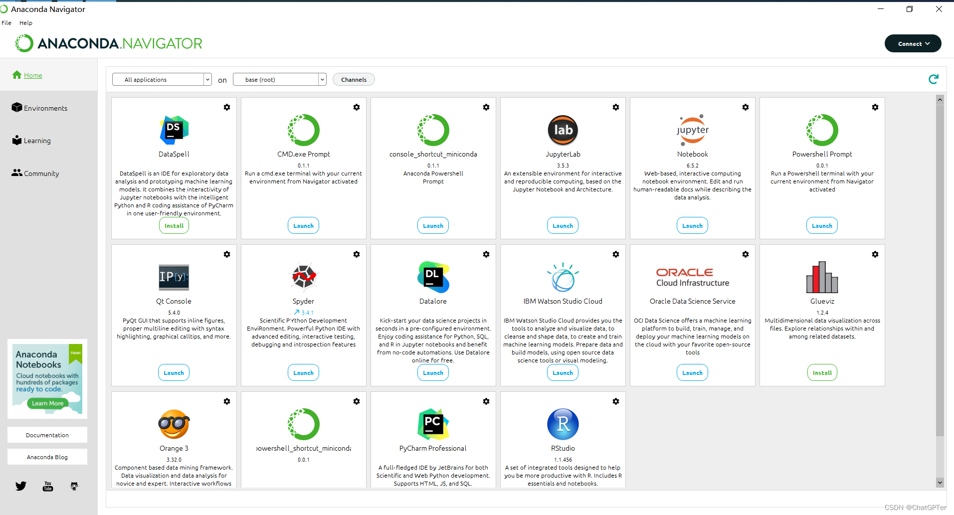Viewport: 954px width, 515px height.
Task: Install Glueviz
Action: pyautogui.click(x=822, y=373)
